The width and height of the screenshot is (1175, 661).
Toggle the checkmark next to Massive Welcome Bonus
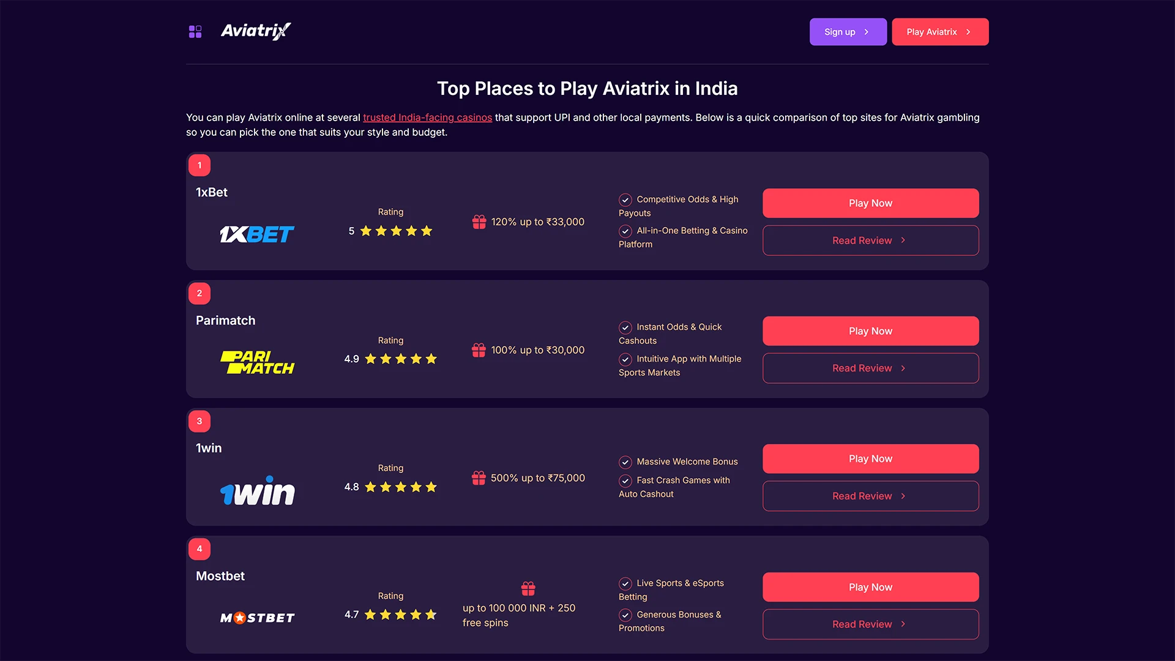click(x=625, y=462)
